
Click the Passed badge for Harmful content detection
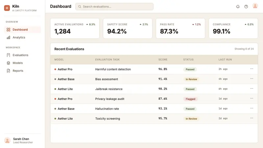(x=190, y=69)
